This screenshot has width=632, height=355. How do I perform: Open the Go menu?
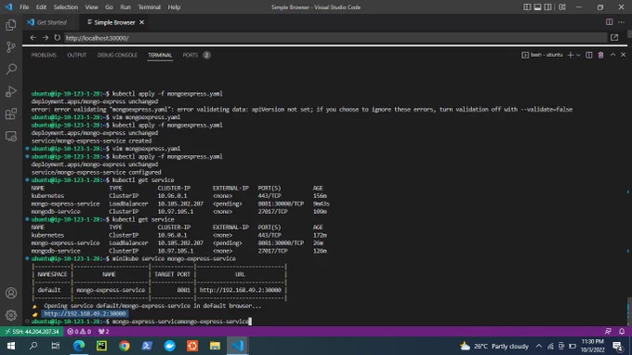pyautogui.click(x=109, y=7)
